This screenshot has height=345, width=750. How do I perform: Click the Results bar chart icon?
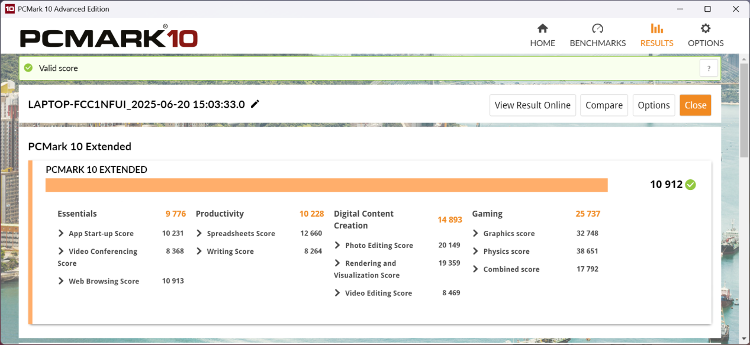656,29
